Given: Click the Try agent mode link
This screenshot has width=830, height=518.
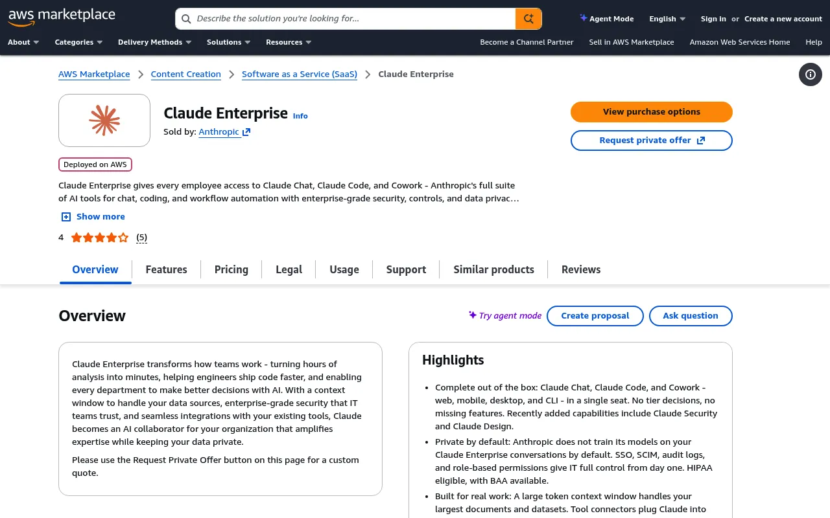Looking at the screenshot, I should pos(505,316).
